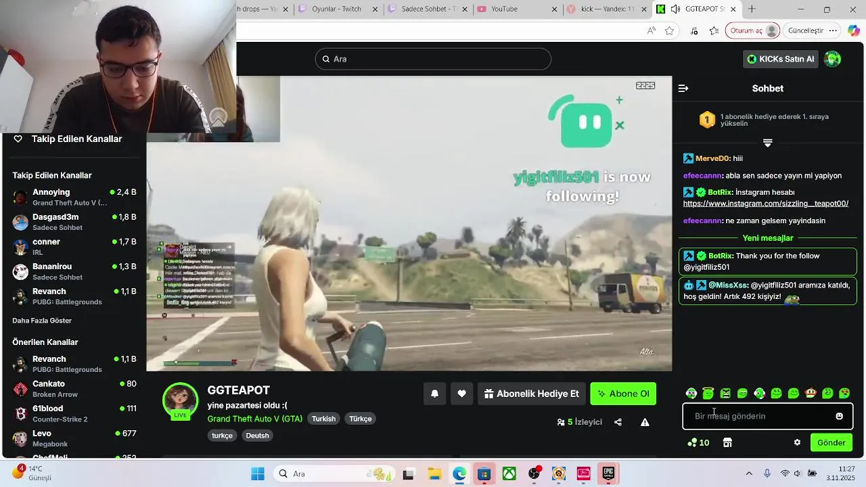The height and width of the screenshot is (487, 866).
Task: Open the Edge three-dot settings menu
Action: coord(833,30)
